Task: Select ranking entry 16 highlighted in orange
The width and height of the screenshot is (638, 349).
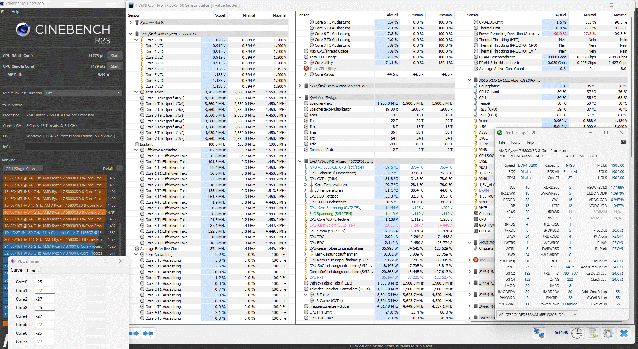Action: click(x=60, y=212)
